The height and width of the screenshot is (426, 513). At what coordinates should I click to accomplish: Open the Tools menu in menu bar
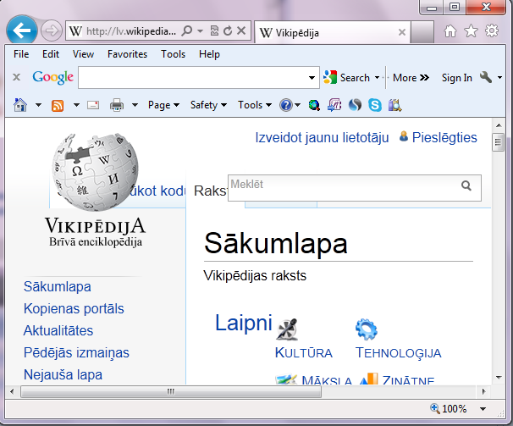(x=173, y=54)
